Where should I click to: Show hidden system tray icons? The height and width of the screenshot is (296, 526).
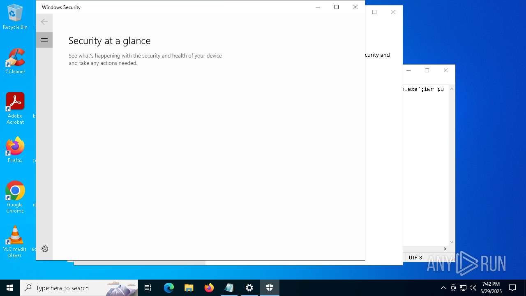point(443,288)
